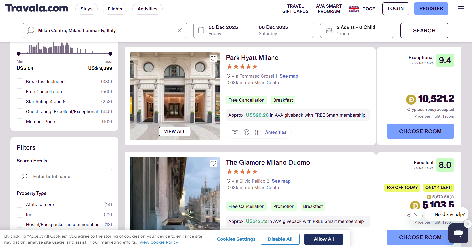This screenshot has height=247, width=472.
Task: Click the LOG IN button
Action: pos(396,9)
